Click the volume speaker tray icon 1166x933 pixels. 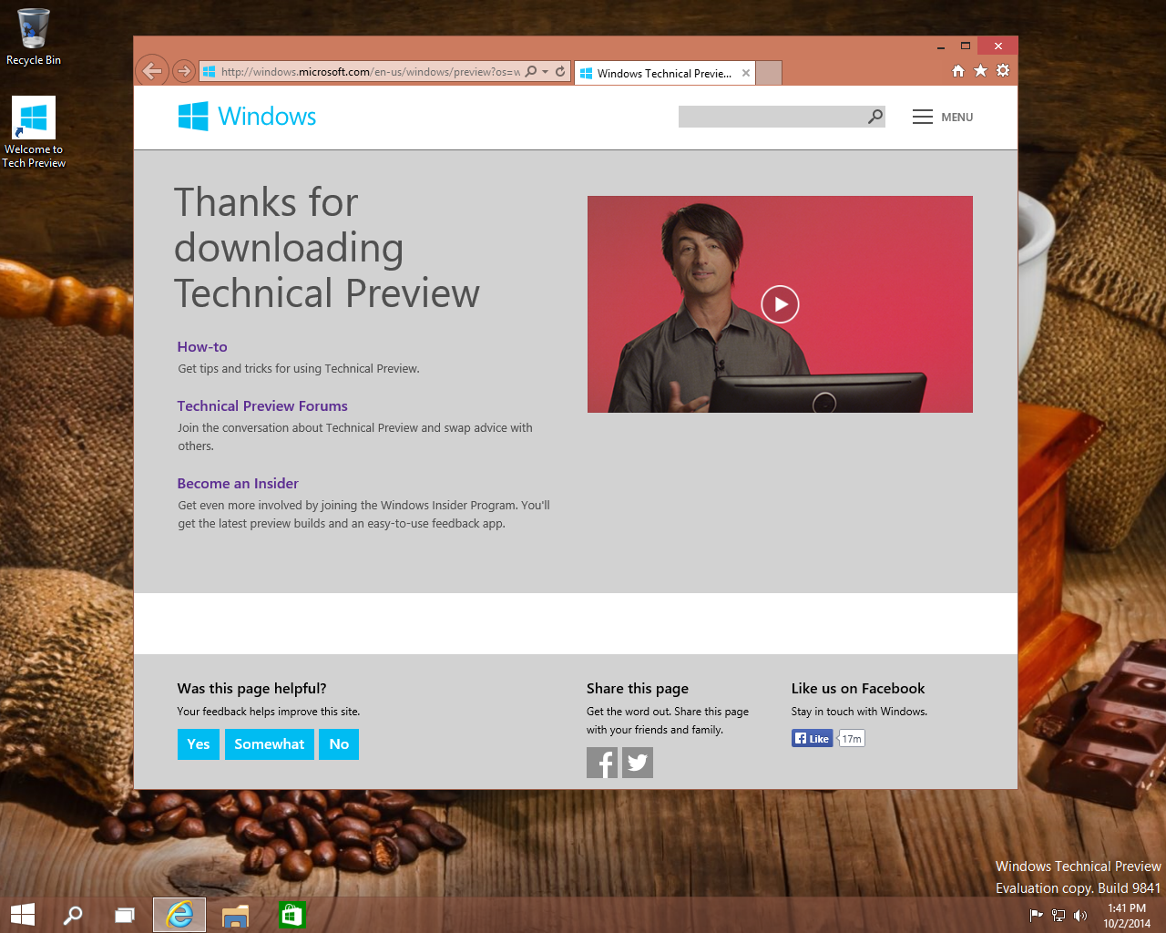1080,916
